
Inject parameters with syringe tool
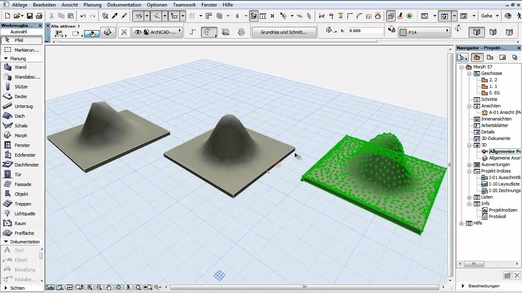click(x=124, y=16)
